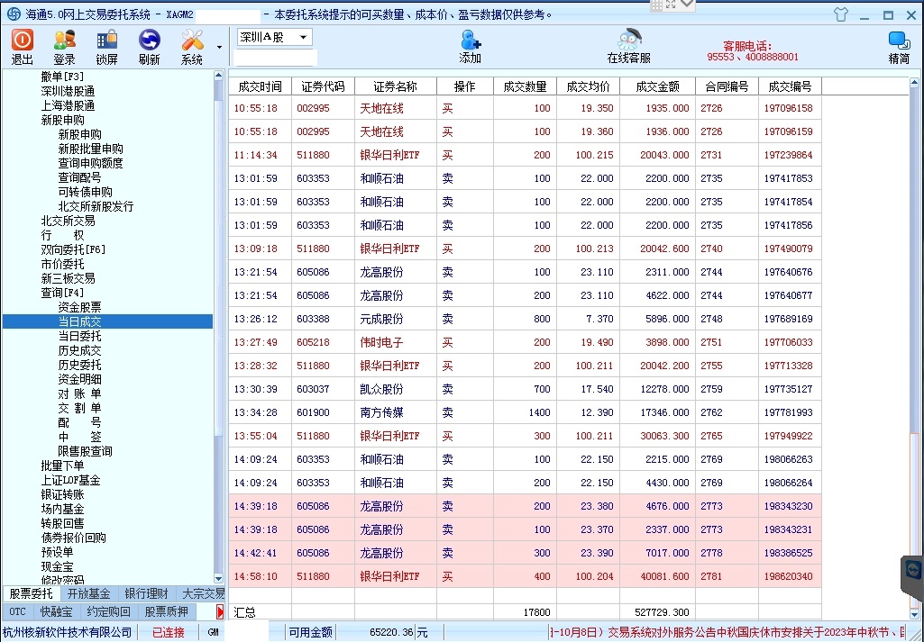This screenshot has height=642, width=924.
Task: Click the 登录 login icon
Action: tap(64, 46)
